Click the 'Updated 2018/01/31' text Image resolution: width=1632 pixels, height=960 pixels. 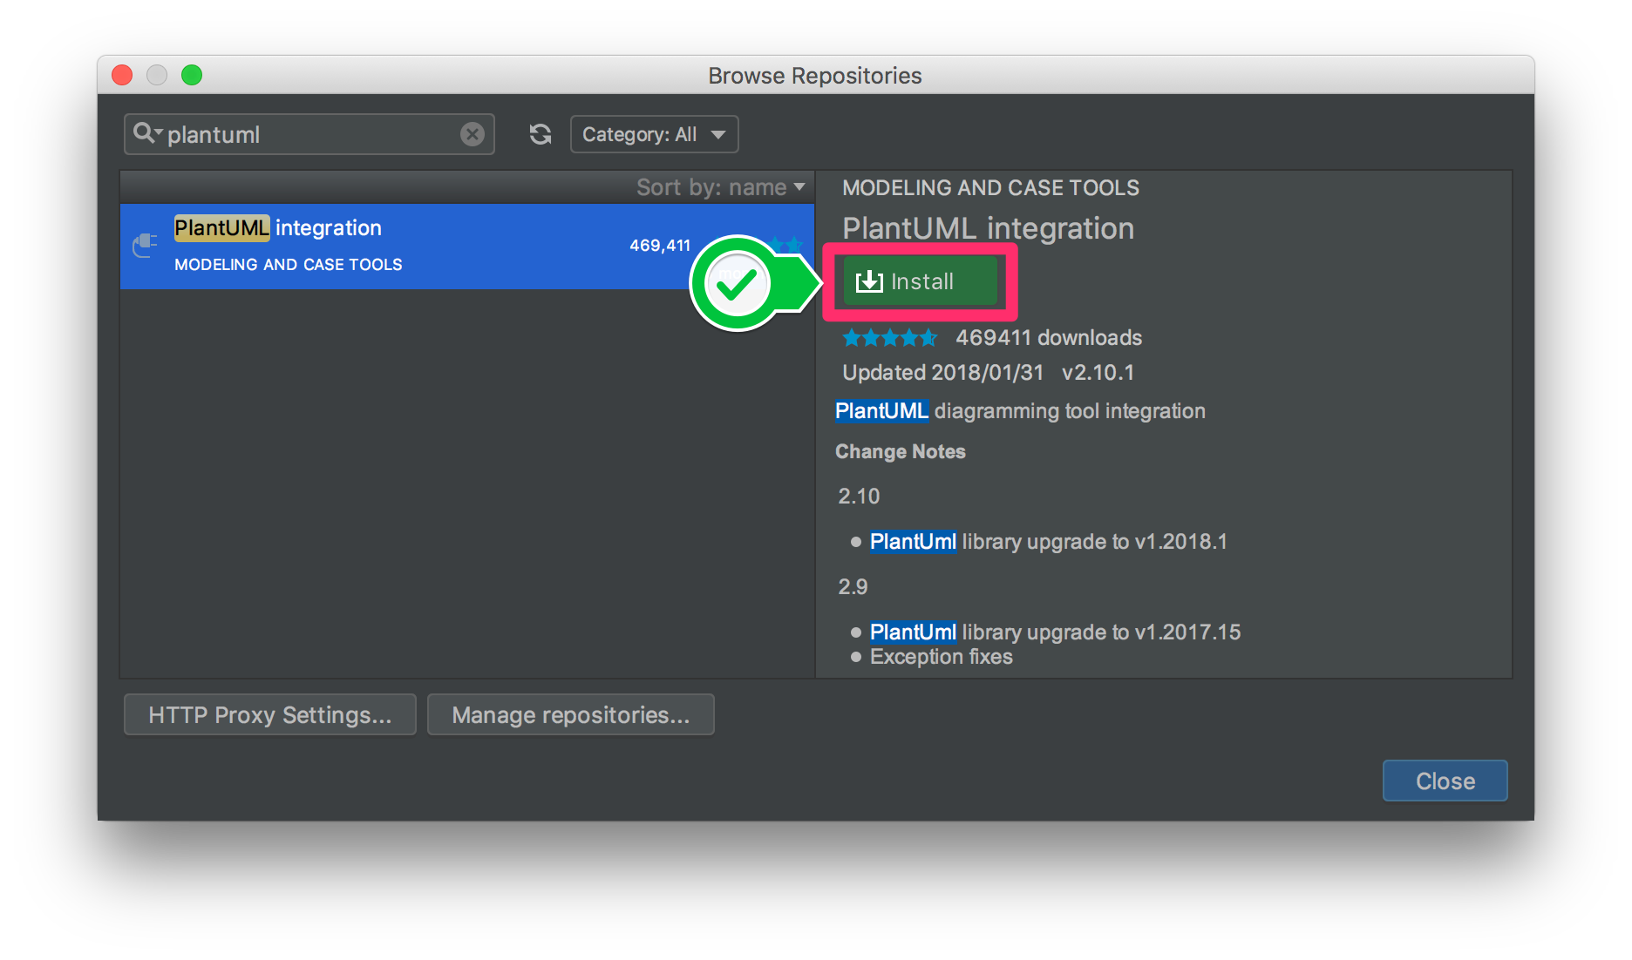click(942, 373)
